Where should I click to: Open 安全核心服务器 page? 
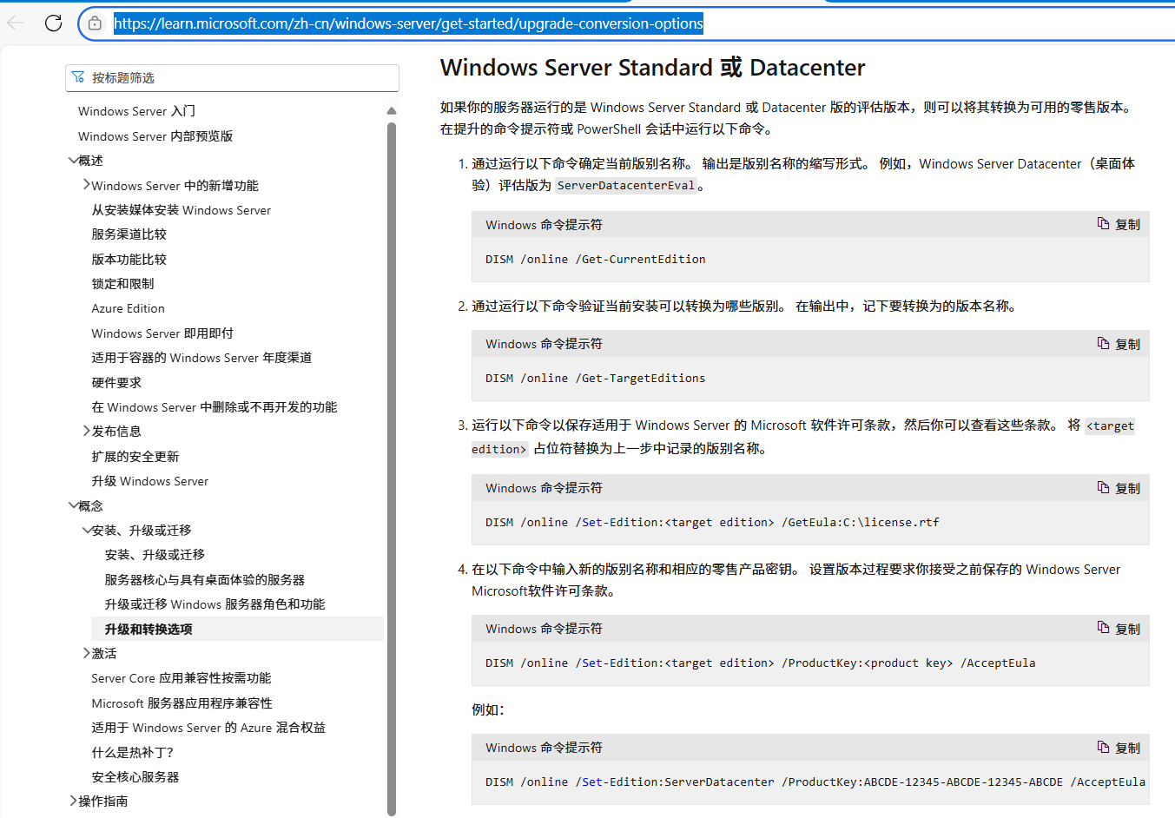135,777
